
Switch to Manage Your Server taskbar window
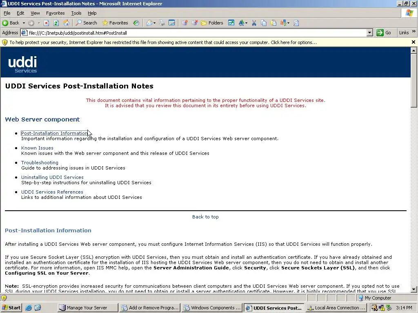(x=88, y=308)
